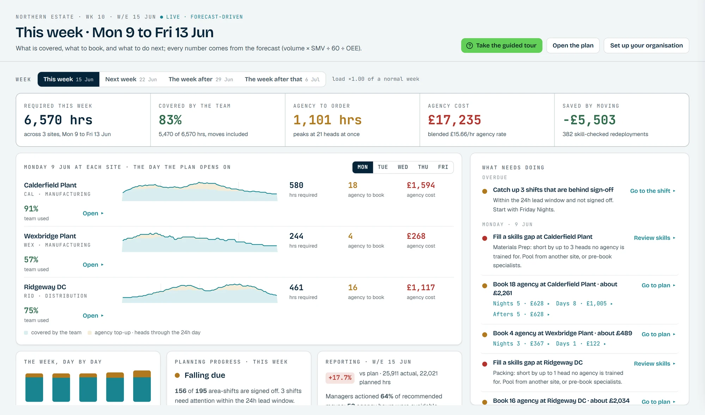Image resolution: width=705 pixels, height=415 pixels.
Task: Switch to The week after 29 Jun
Action: (x=201, y=79)
